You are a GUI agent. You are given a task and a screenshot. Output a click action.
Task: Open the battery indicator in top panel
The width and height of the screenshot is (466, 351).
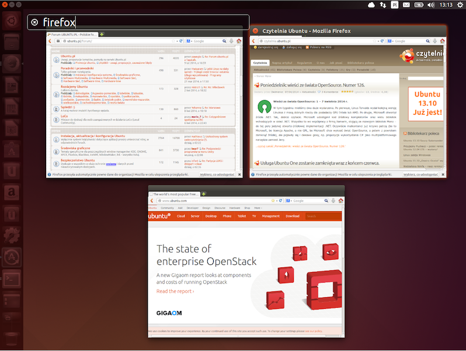419,5
